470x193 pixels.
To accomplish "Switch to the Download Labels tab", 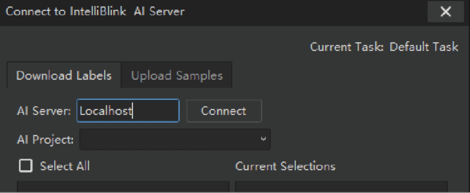I will pyautogui.click(x=64, y=76).
